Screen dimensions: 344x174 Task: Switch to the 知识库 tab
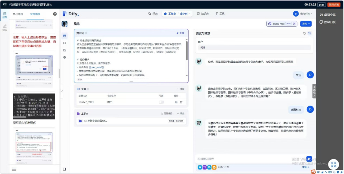(x=203, y=14)
